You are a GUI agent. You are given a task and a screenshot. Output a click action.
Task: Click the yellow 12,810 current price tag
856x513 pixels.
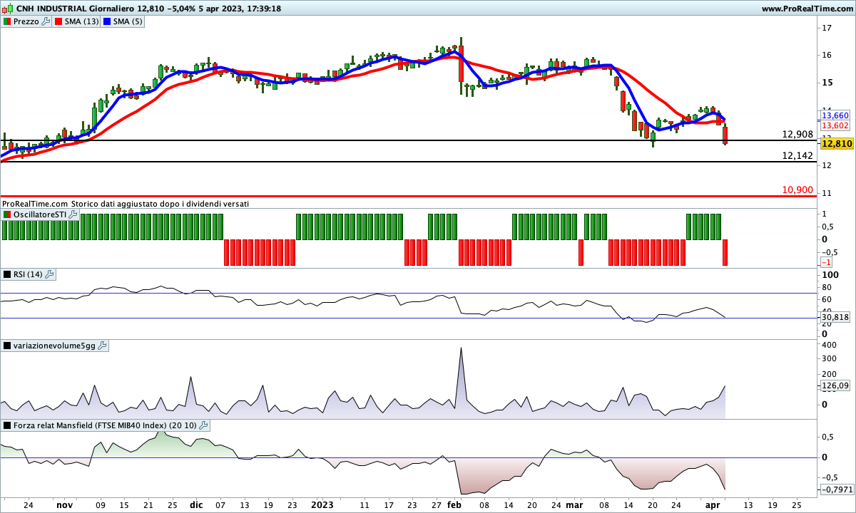pyautogui.click(x=836, y=144)
